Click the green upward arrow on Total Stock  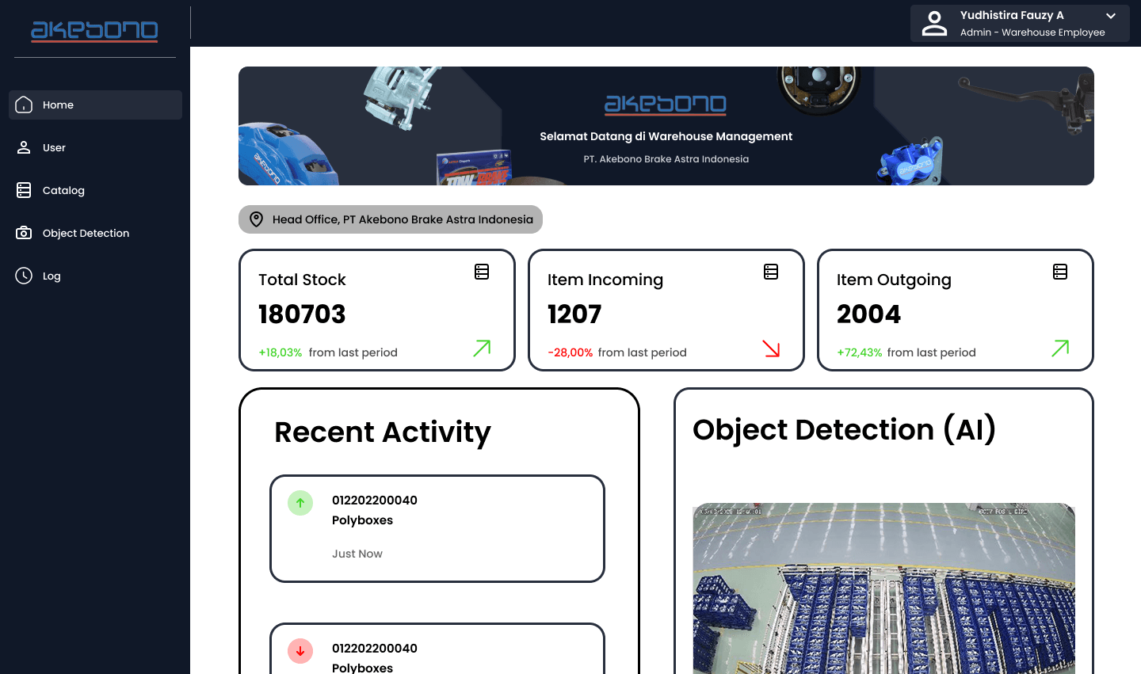pyautogui.click(x=482, y=348)
